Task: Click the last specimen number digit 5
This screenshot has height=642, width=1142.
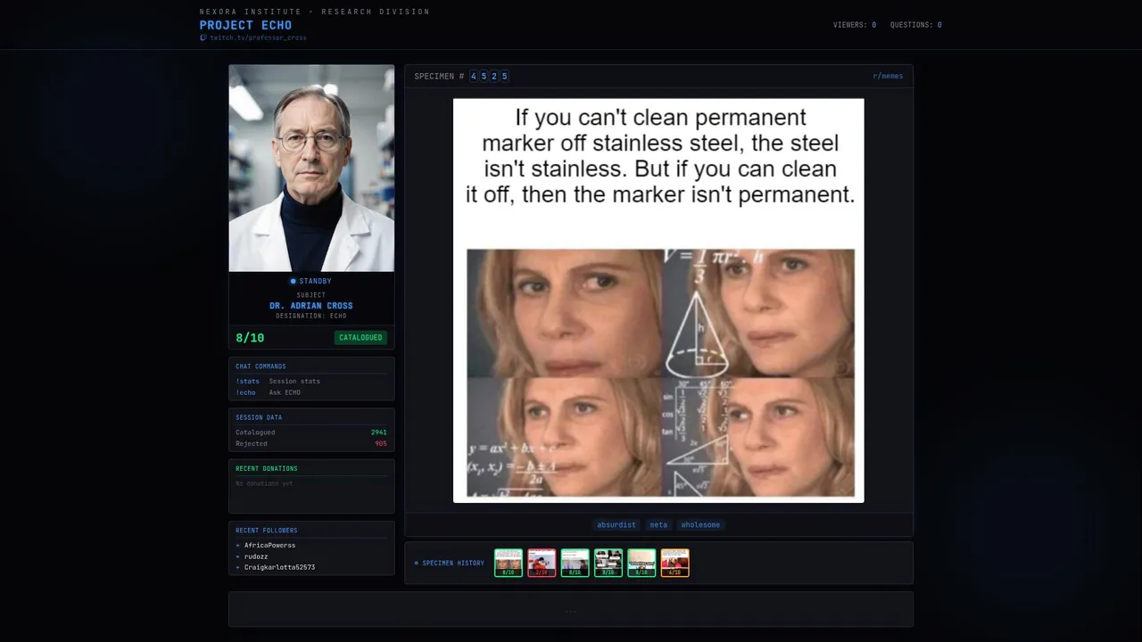Action: click(504, 77)
